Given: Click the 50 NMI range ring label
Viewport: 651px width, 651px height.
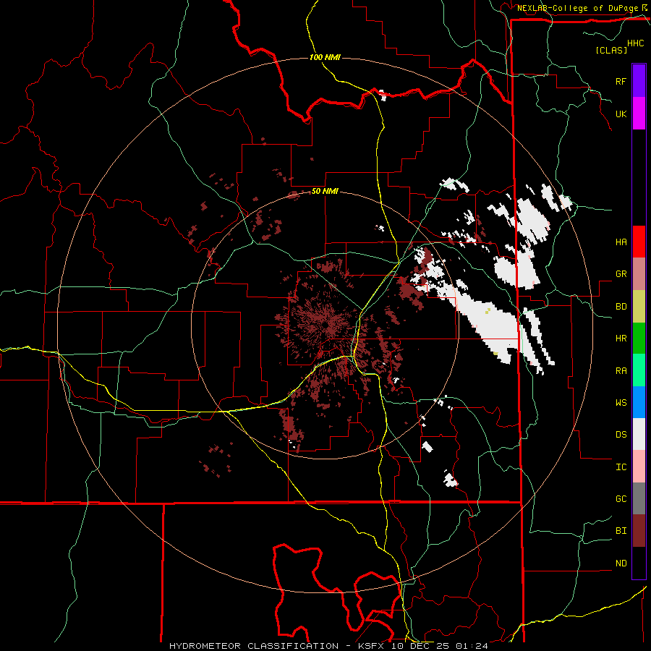Looking at the screenshot, I should pyautogui.click(x=325, y=191).
